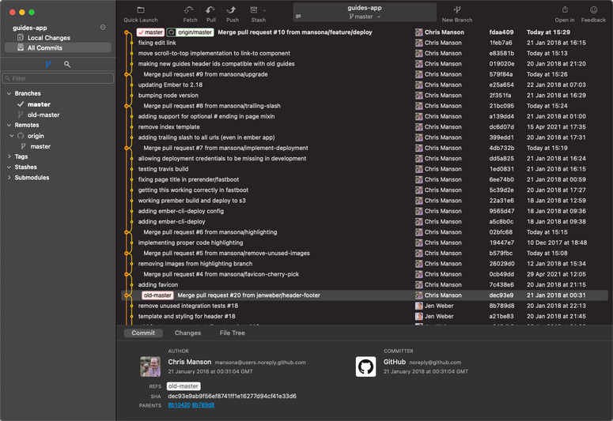Viewport: 613px width, 421px height.
Task: Switch to the sidebar search icon
Action: coord(67,64)
